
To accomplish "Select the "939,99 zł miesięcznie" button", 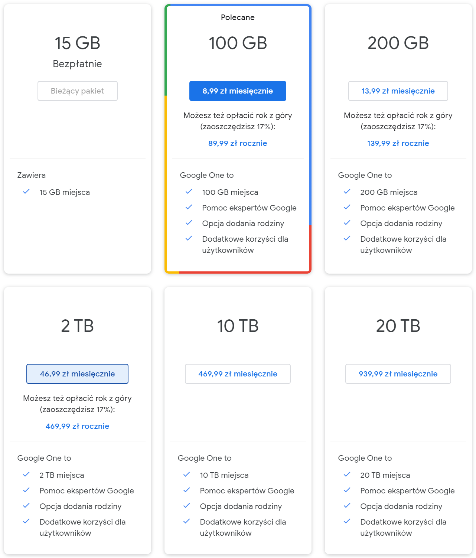I will 398,374.
